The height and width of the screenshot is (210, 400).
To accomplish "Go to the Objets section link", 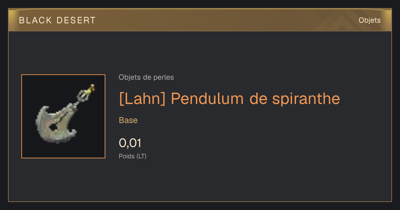I will coord(370,20).
